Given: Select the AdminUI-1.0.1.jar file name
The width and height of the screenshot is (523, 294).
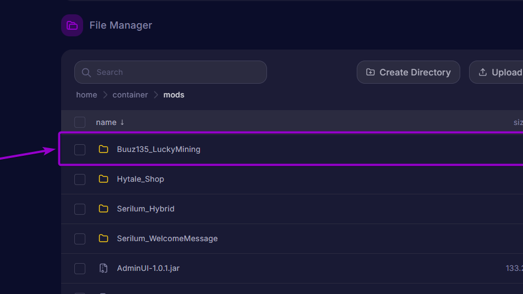Looking at the screenshot, I should pyautogui.click(x=148, y=268).
